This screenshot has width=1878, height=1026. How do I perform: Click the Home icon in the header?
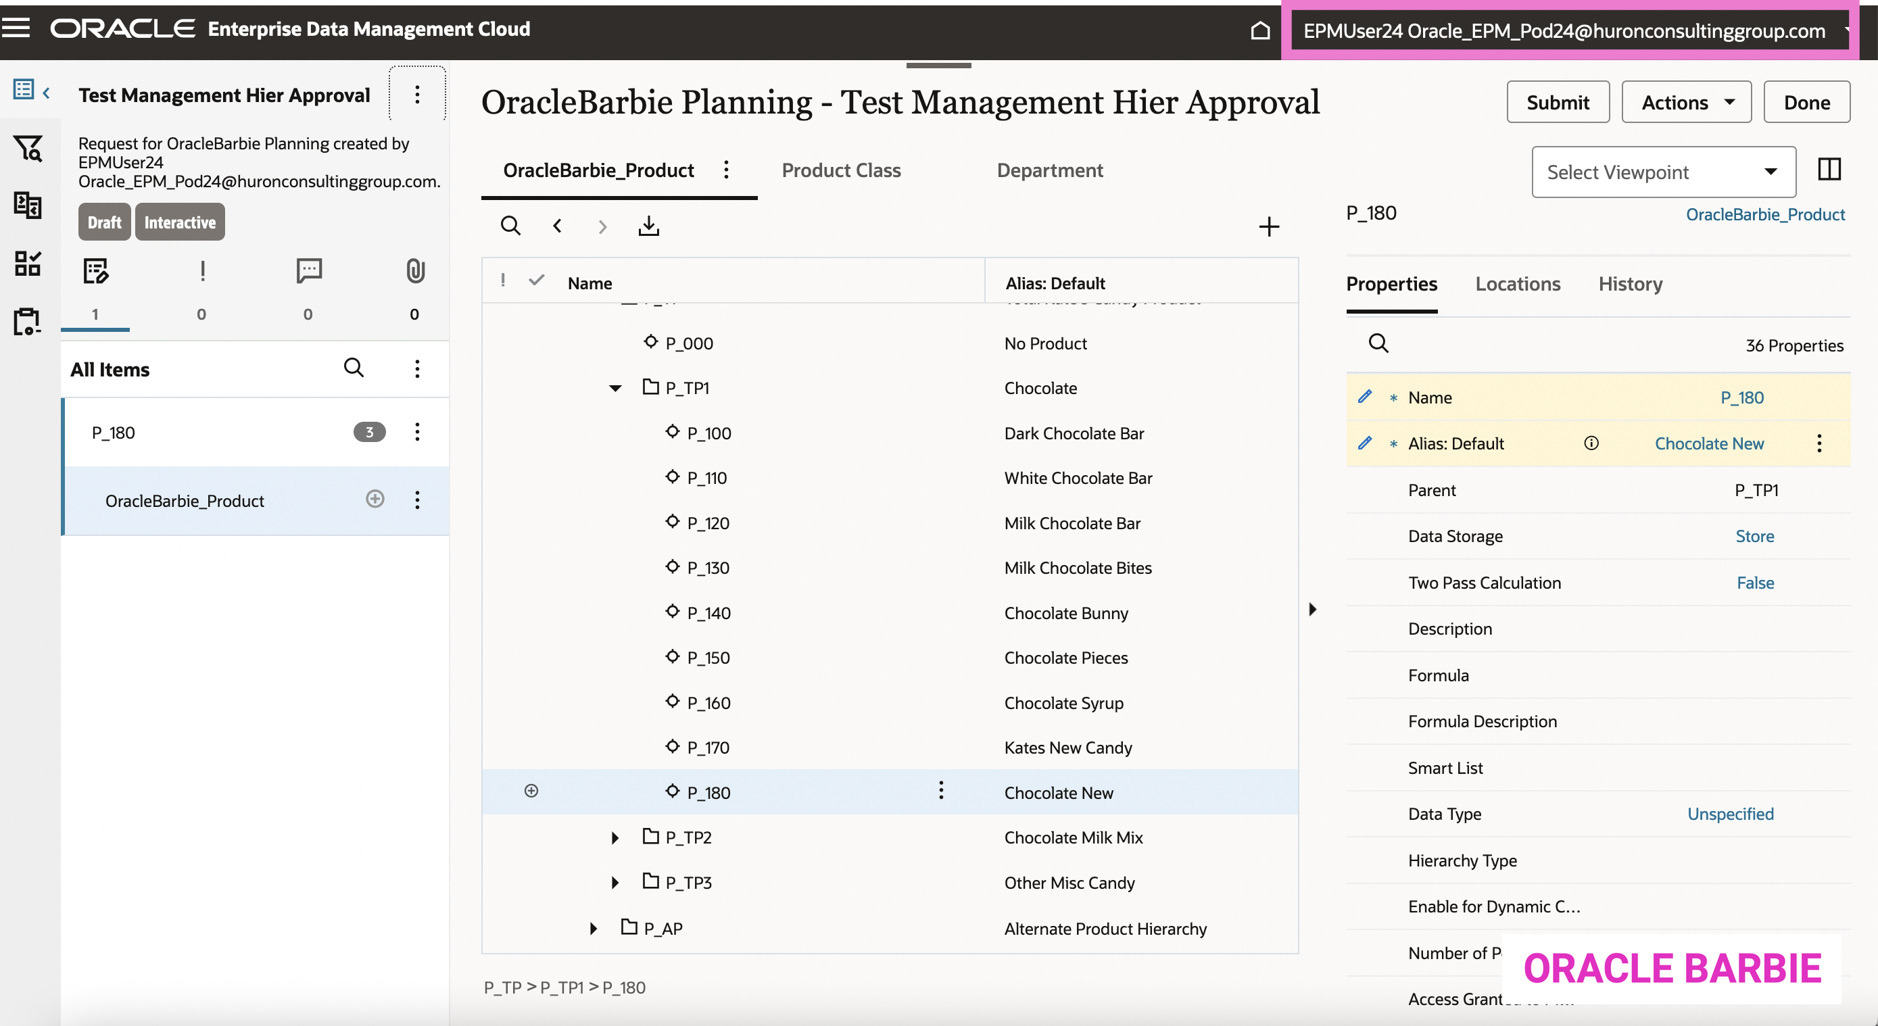coord(1260,30)
